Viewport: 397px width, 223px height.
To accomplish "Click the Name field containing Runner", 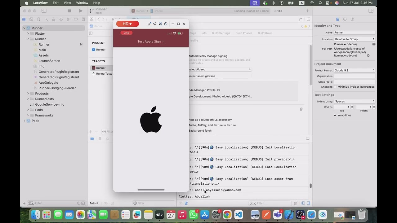I will (355, 33).
